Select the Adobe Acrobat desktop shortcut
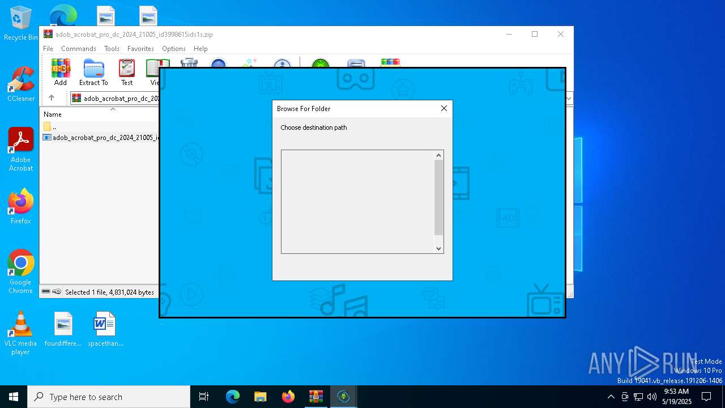Image resolution: width=725 pixels, height=408 pixels. click(x=21, y=150)
